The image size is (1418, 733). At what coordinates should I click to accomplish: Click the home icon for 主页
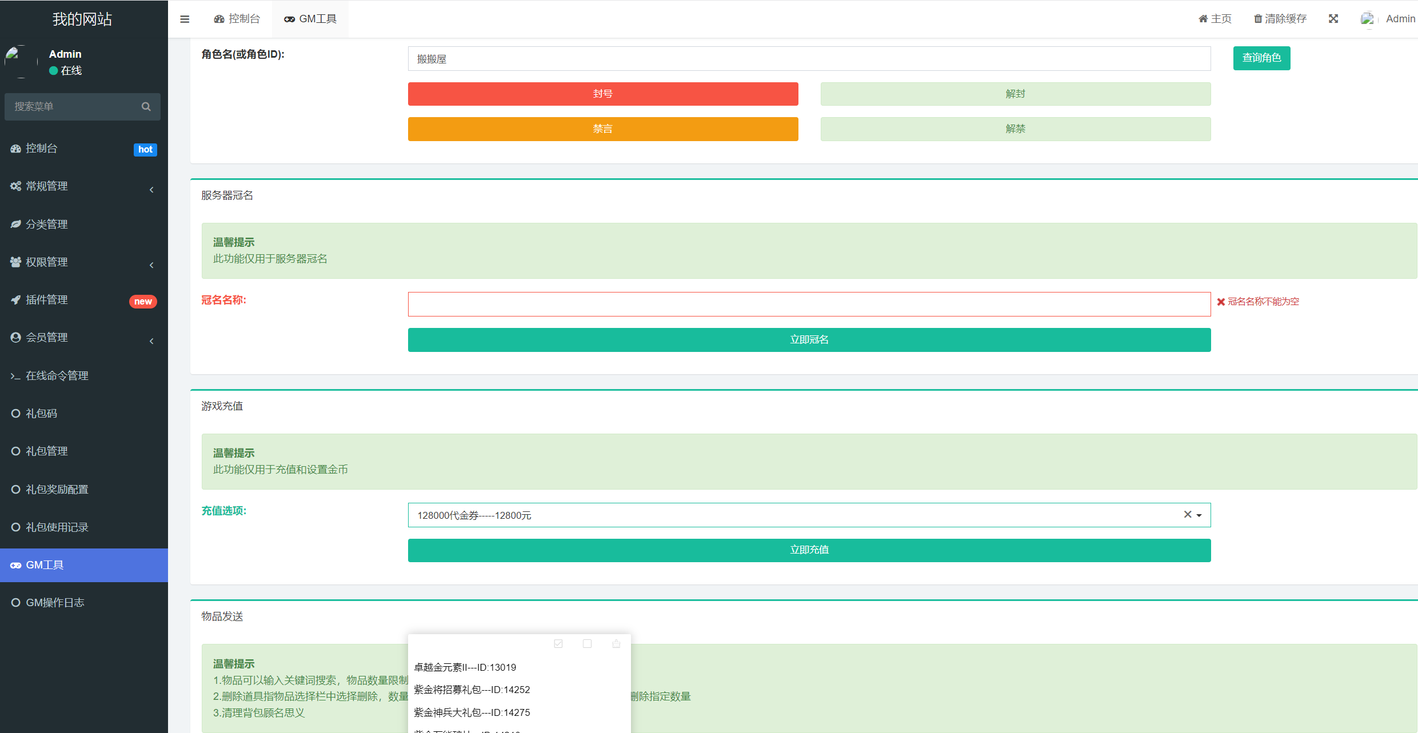1203,19
